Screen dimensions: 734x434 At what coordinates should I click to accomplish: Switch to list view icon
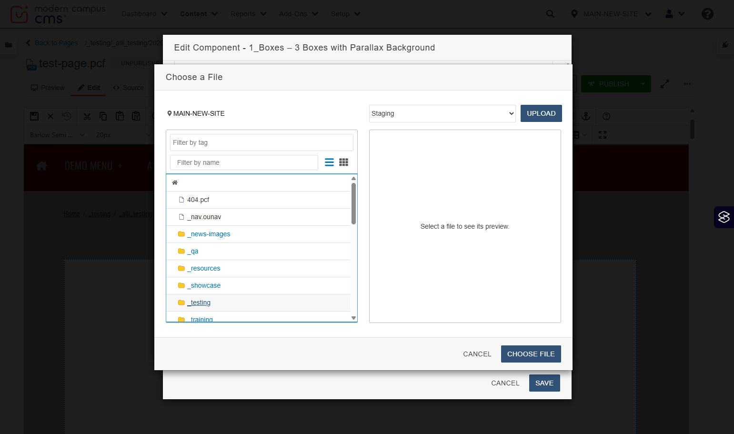329,162
